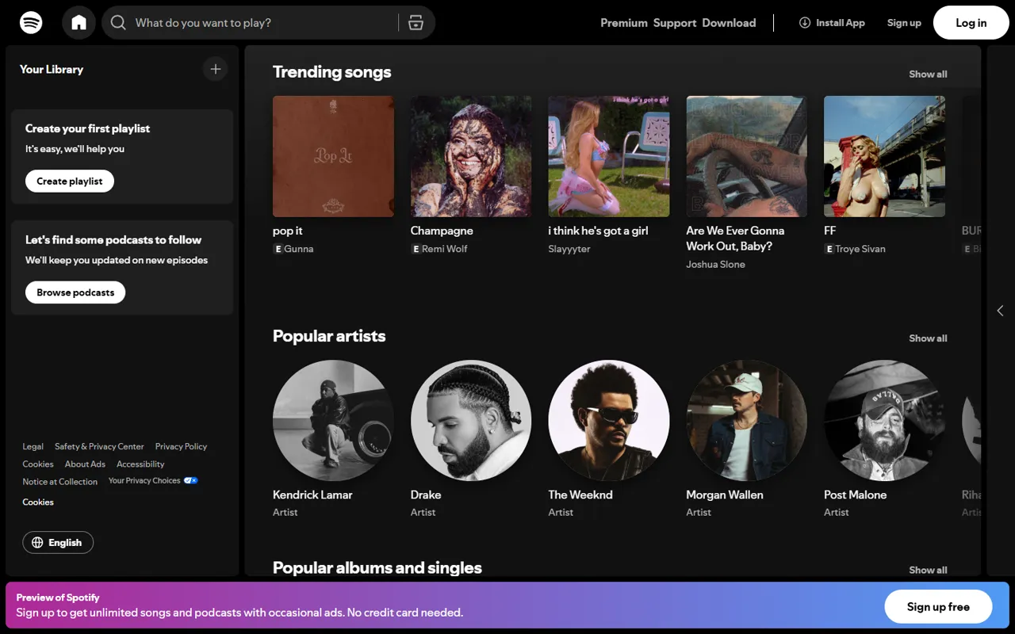Click the Log in button
1015x634 pixels.
point(971,23)
